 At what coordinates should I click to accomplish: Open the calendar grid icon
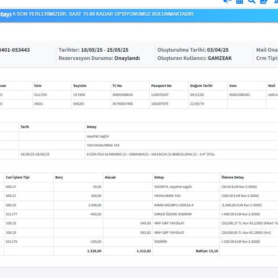tap(239, 1)
